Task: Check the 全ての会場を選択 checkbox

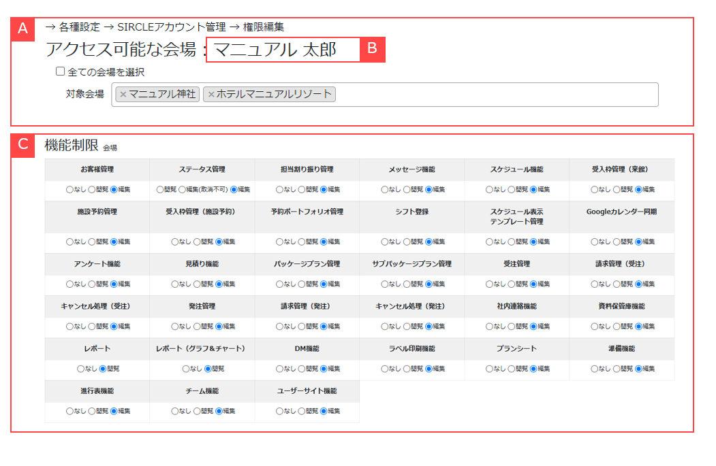Action: coord(60,71)
